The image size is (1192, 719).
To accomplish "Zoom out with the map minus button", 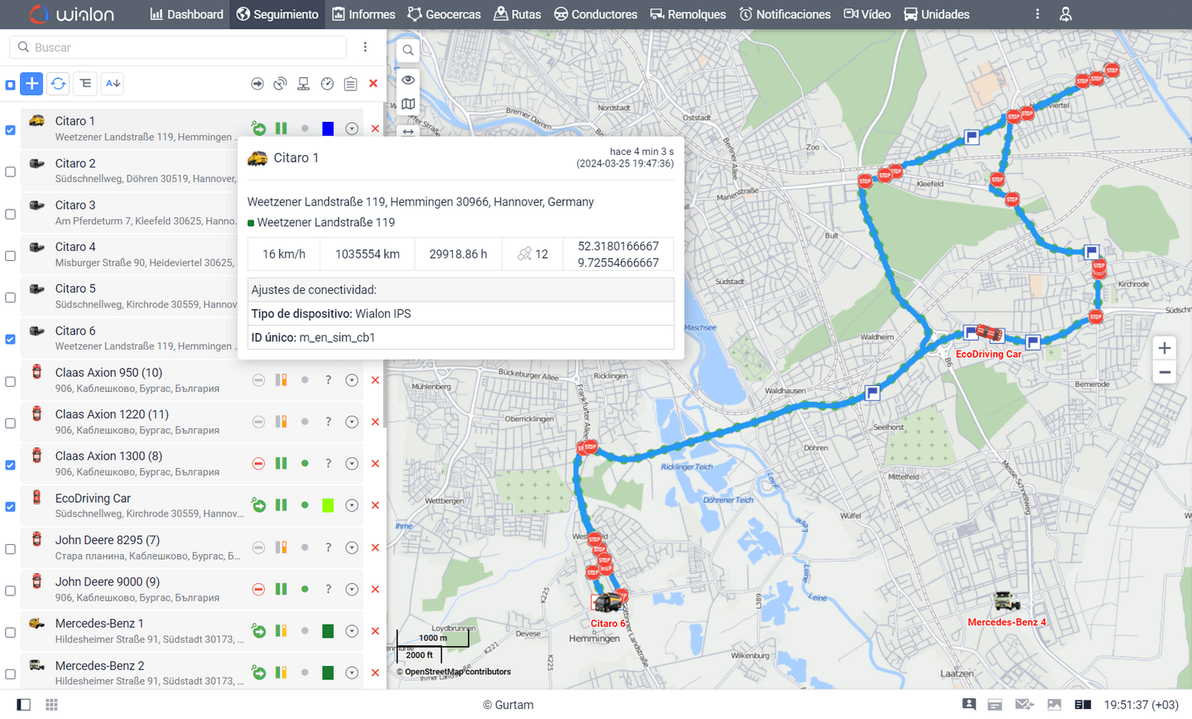I will tap(1165, 372).
